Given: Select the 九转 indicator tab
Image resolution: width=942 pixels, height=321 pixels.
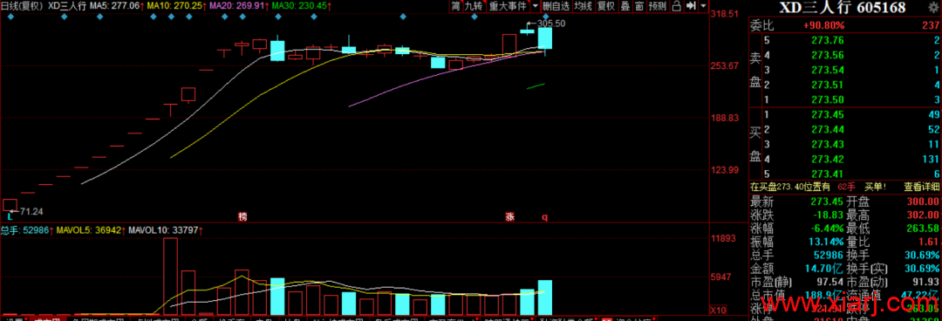Looking at the screenshot, I should pyautogui.click(x=474, y=6).
